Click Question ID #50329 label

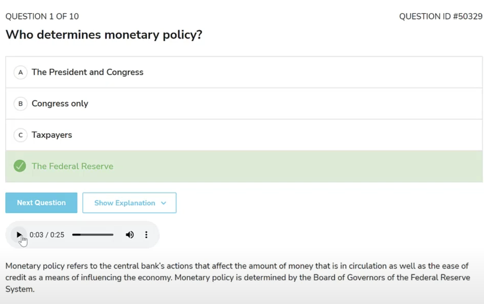pyautogui.click(x=440, y=16)
